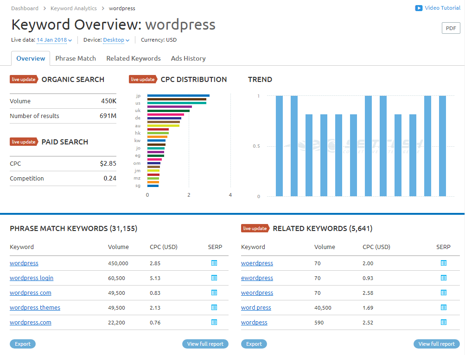This screenshot has height=355, width=465.
Task: Click live update badge beside Organic Search
Action: coord(24,79)
